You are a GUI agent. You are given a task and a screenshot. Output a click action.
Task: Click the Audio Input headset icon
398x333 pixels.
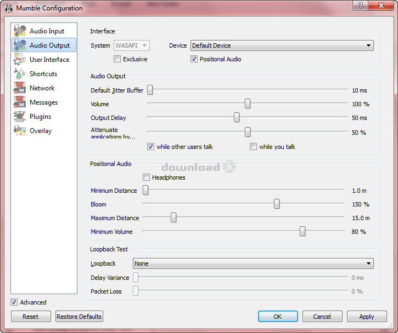click(20, 31)
